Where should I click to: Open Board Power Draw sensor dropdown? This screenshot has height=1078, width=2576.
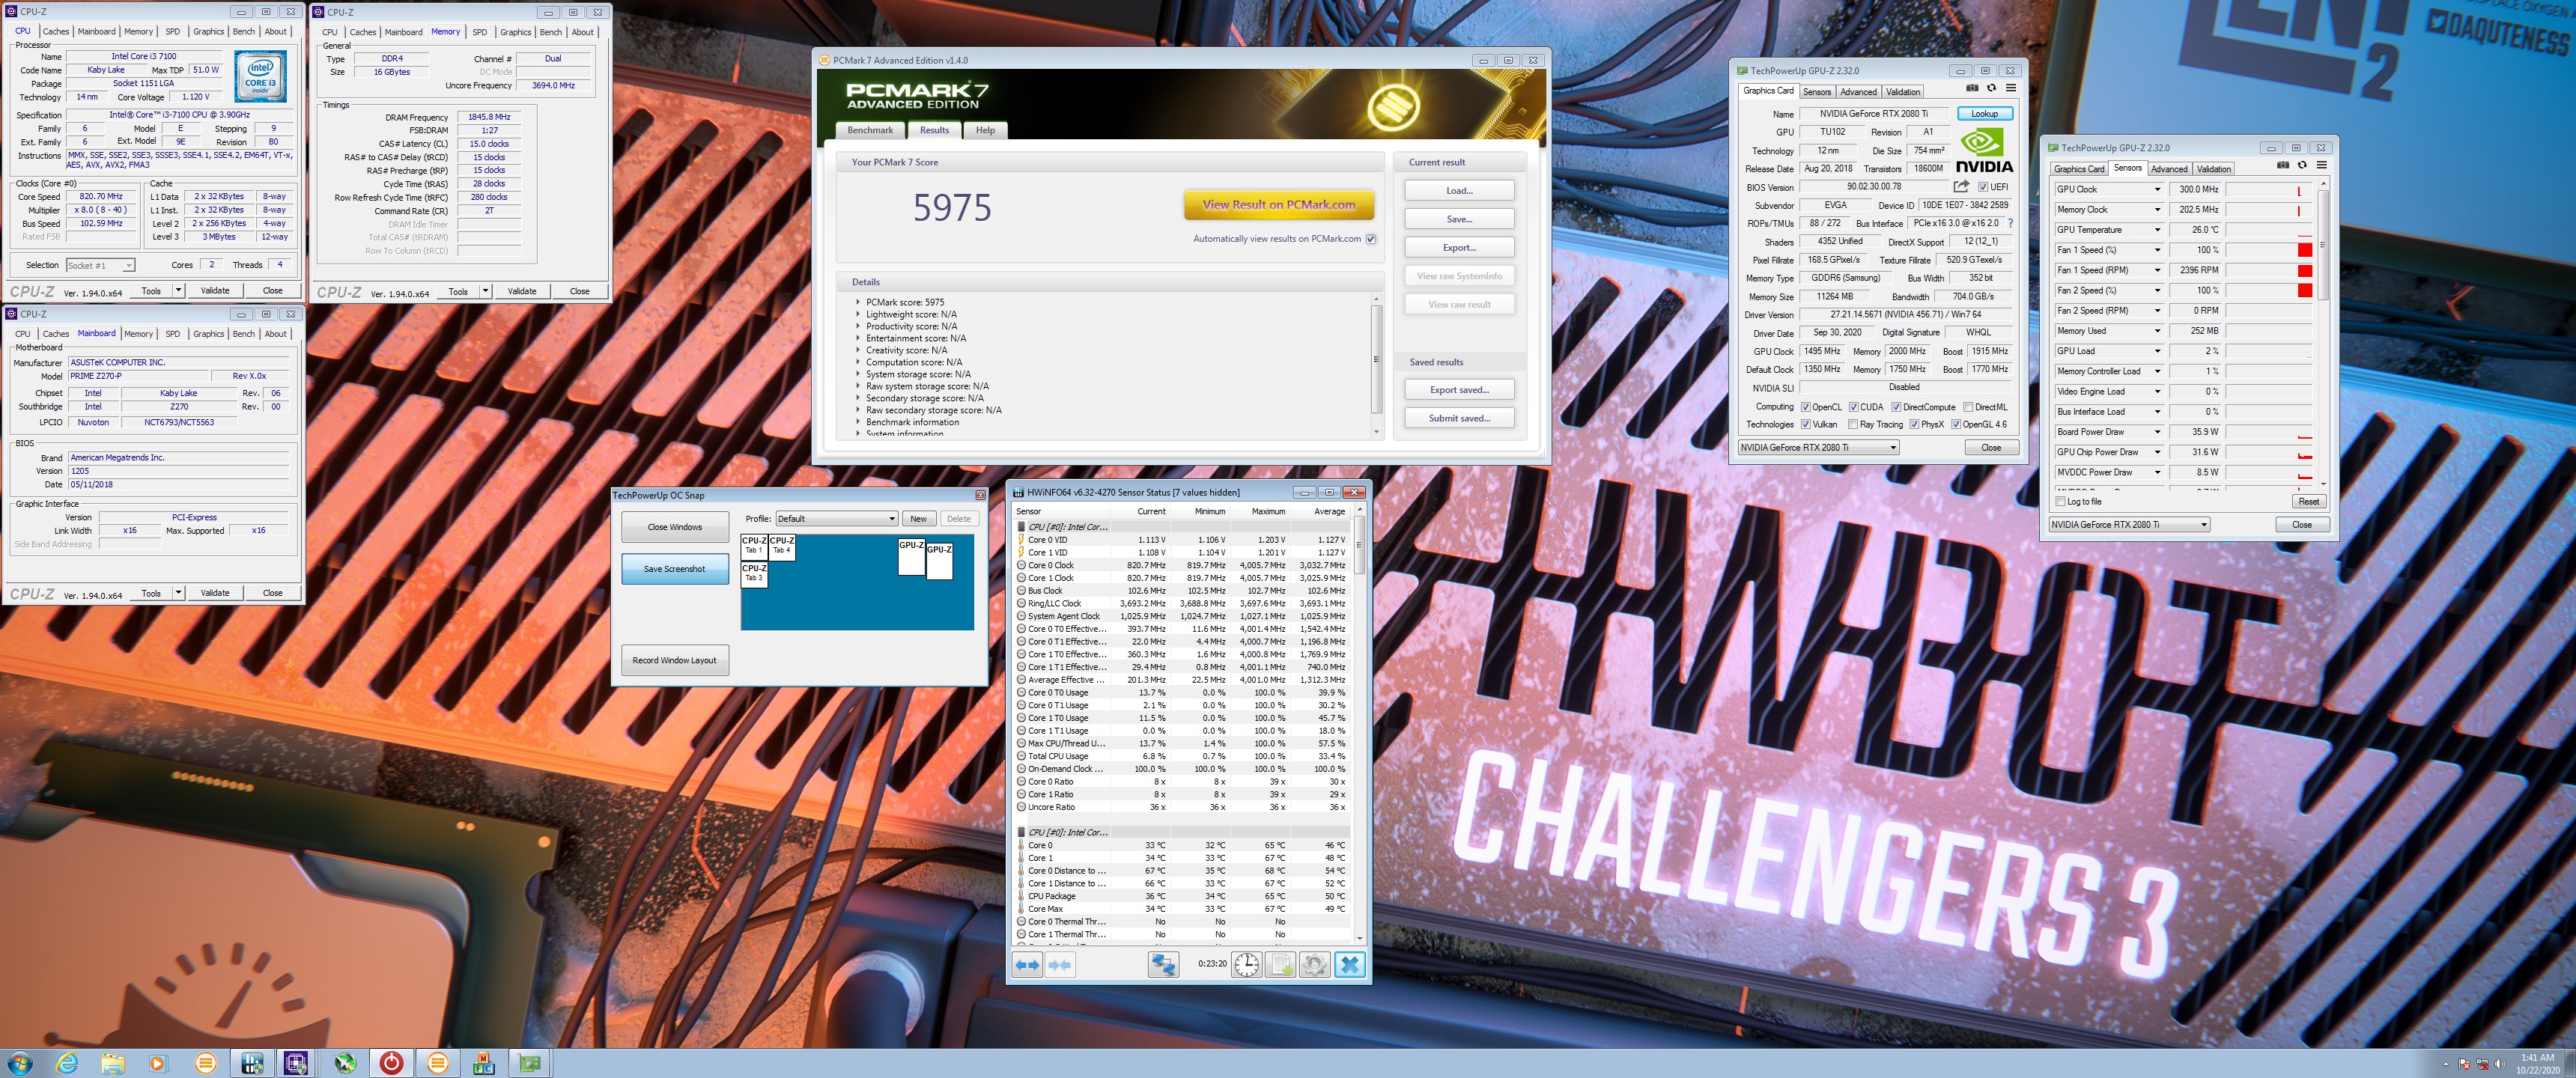tap(2157, 432)
